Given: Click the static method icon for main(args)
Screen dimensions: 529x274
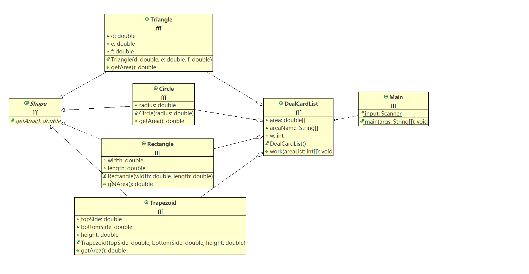Looking at the screenshot, I should 362,121.
